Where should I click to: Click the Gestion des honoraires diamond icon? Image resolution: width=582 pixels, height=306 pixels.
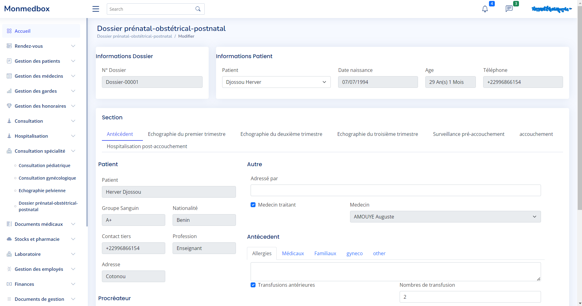coord(9,106)
